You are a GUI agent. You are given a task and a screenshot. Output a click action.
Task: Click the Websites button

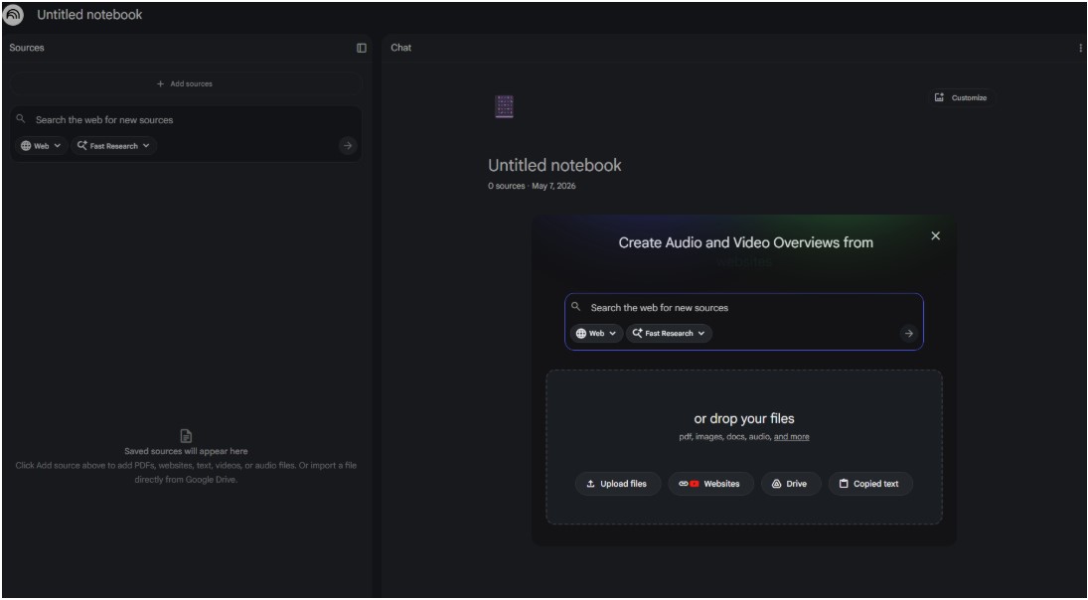(x=711, y=484)
